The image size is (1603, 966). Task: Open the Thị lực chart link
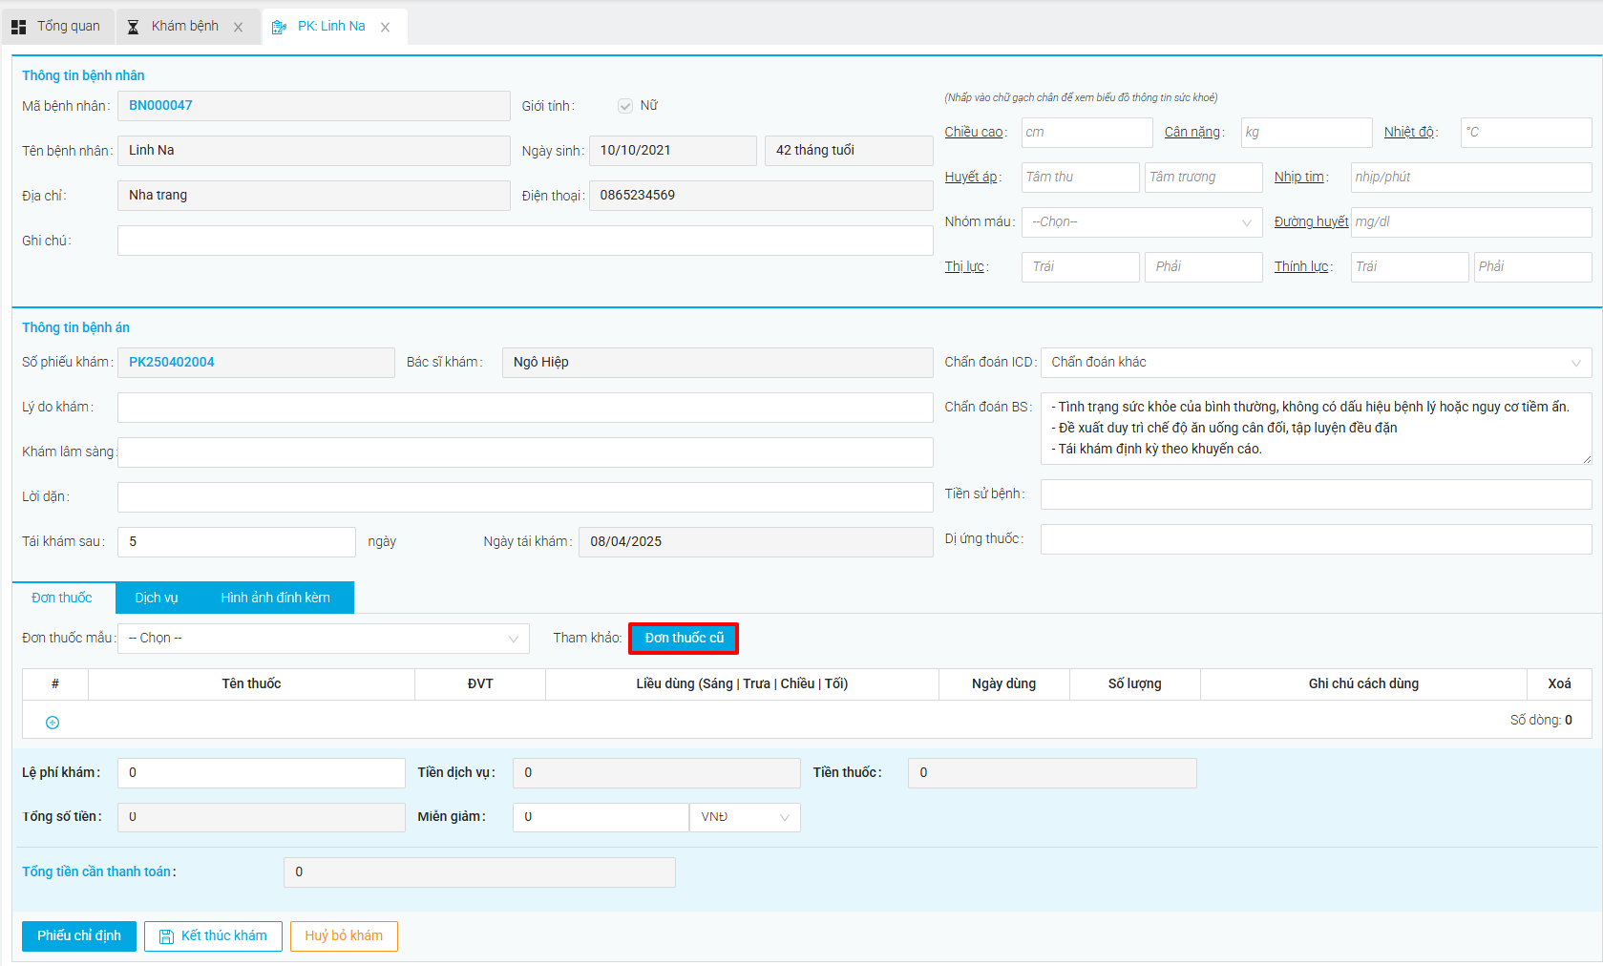coord(964,267)
